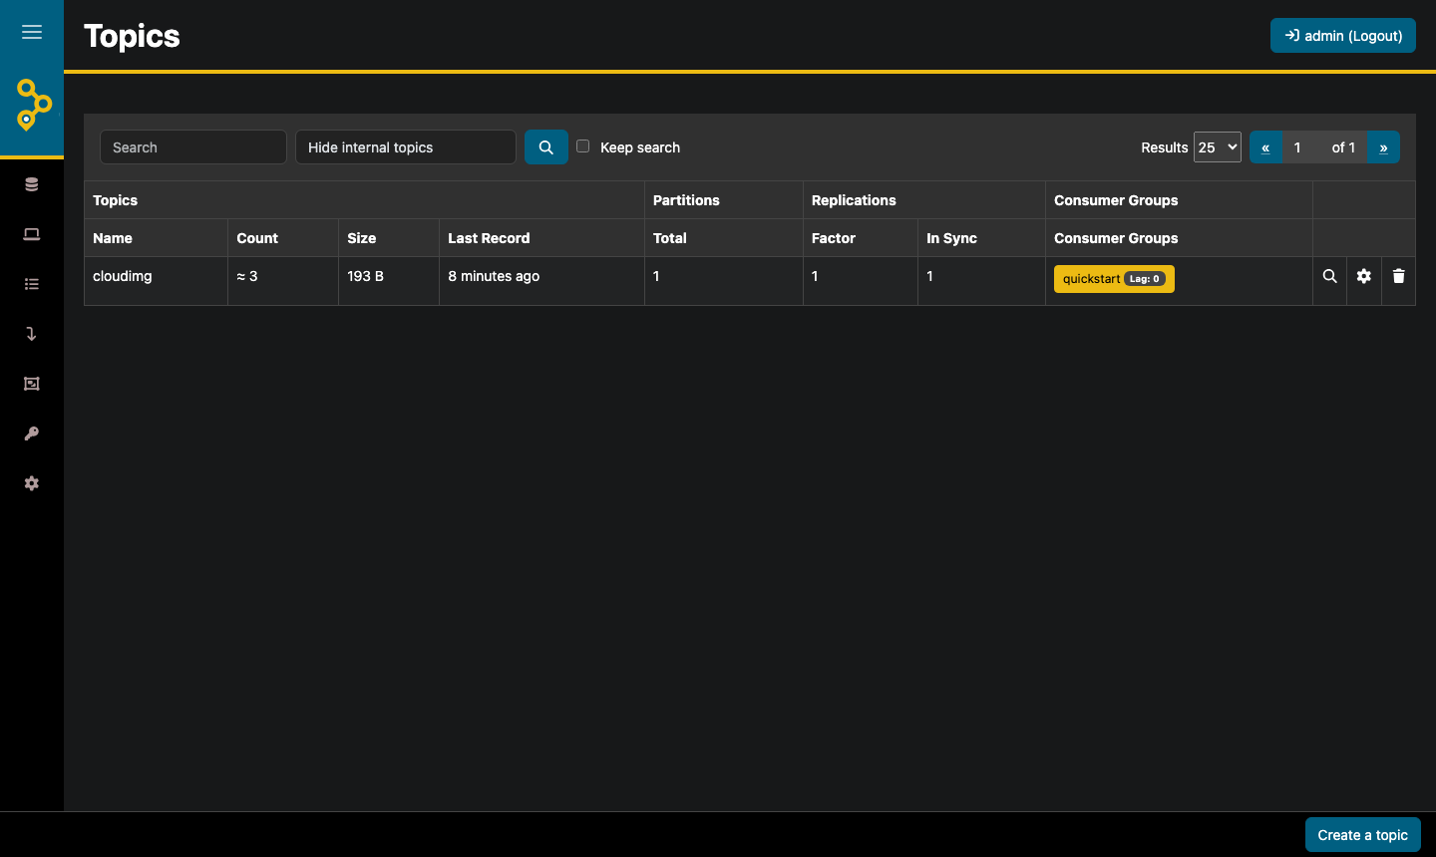
Task: Open the laptop icon in sidebar
Action: point(32,234)
